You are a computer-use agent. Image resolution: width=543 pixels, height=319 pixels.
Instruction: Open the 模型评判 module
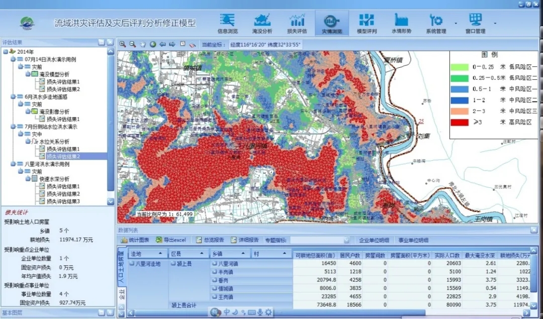pyautogui.click(x=366, y=24)
